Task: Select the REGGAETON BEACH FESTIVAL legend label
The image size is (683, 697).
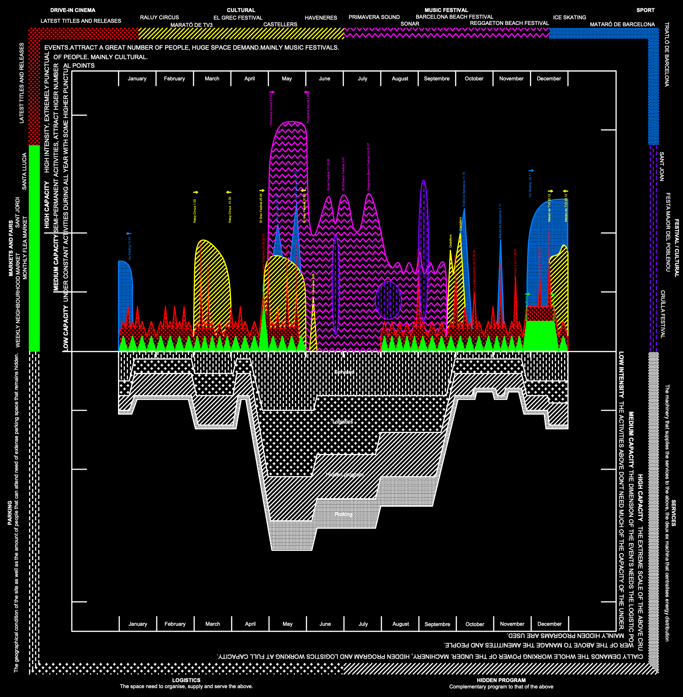Action: [x=509, y=23]
